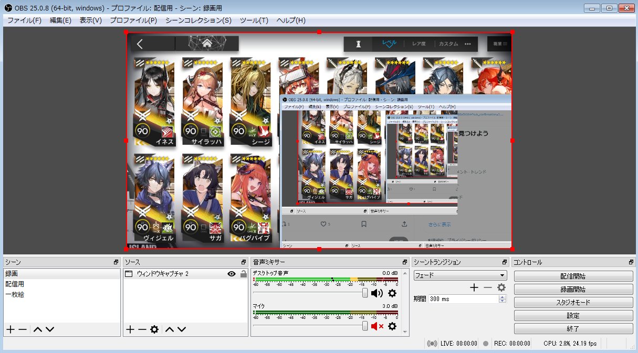
Task: Click the 配信開始 button
Action: point(573,276)
